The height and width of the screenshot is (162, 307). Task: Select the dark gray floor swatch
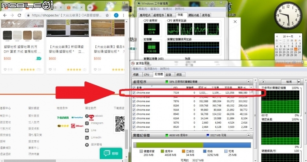tap(7, 35)
